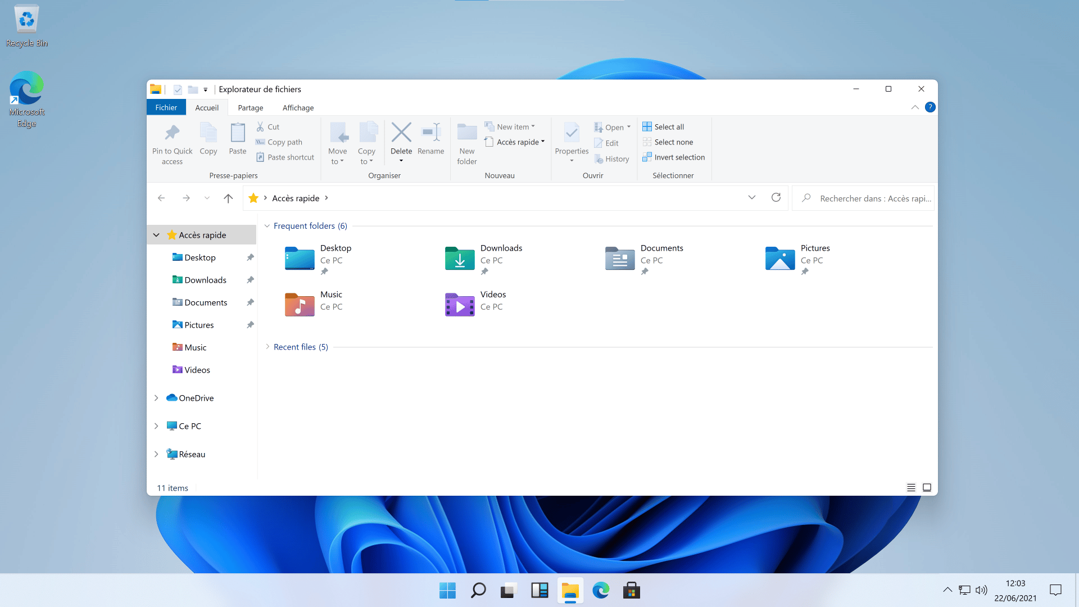Expand the Recent files section
Image resolution: width=1079 pixels, height=607 pixels.
(x=268, y=347)
